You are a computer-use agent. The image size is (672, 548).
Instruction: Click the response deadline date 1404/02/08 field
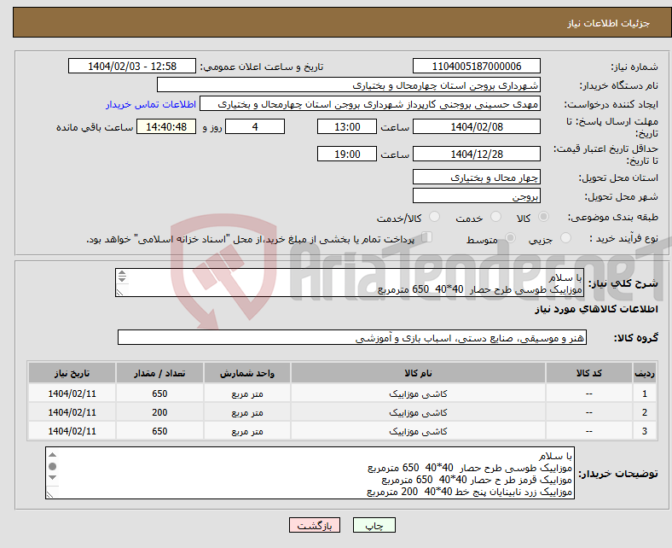point(476,126)
